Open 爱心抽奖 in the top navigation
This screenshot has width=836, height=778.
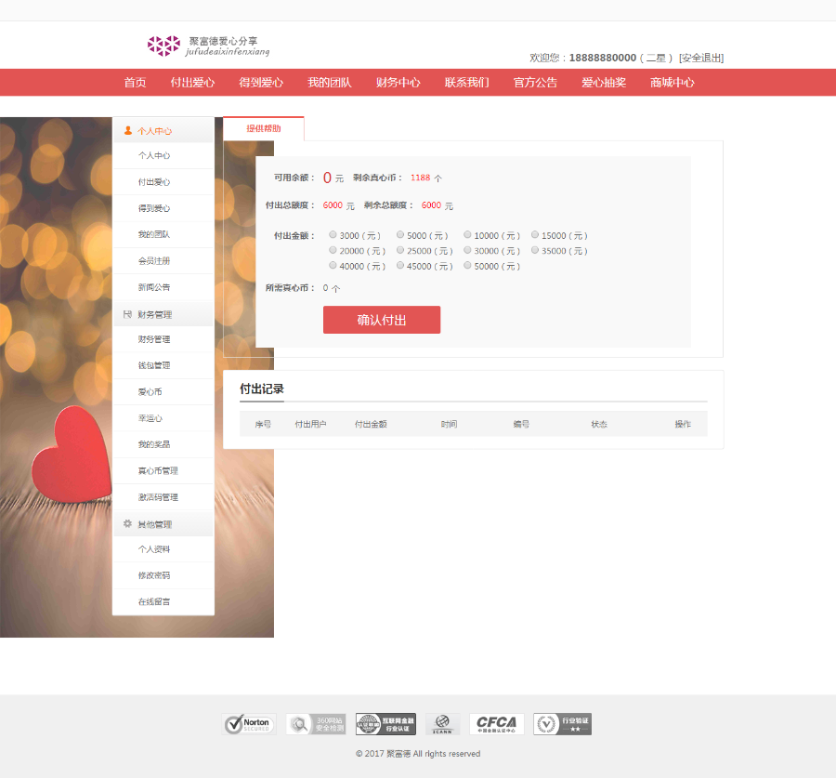pos(604,82)
